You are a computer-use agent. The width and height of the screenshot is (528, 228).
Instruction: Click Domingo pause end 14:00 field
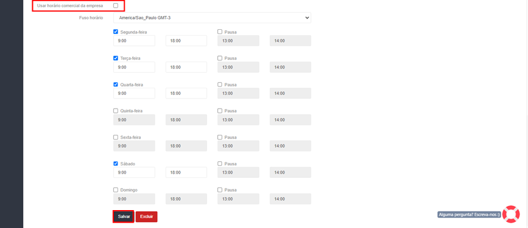[291, 199]
